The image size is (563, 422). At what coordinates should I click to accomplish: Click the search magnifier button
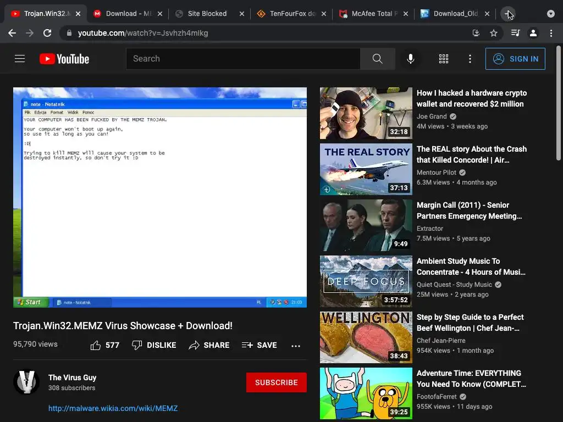(x=377, y=58)
